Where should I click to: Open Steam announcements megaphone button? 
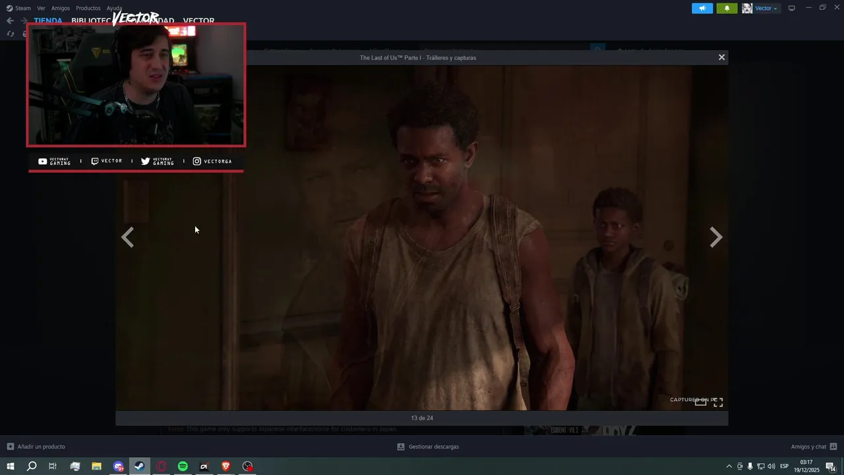702,8
